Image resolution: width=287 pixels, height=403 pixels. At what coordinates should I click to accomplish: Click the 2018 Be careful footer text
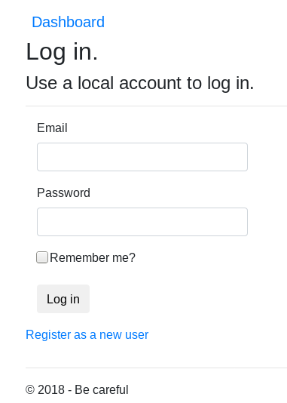(x=77, y=389)
